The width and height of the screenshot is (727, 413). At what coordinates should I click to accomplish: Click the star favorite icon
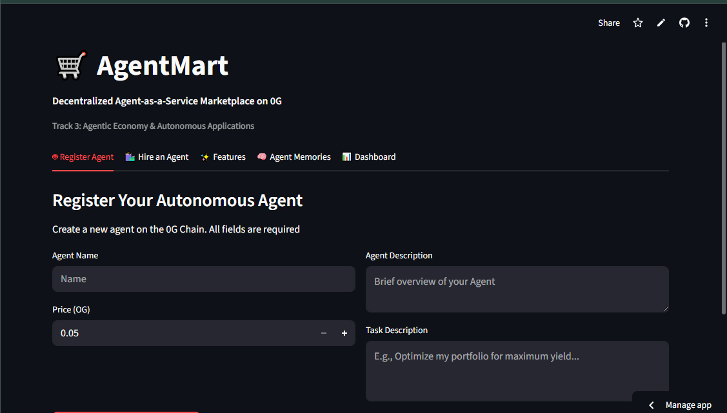[638, 23]
